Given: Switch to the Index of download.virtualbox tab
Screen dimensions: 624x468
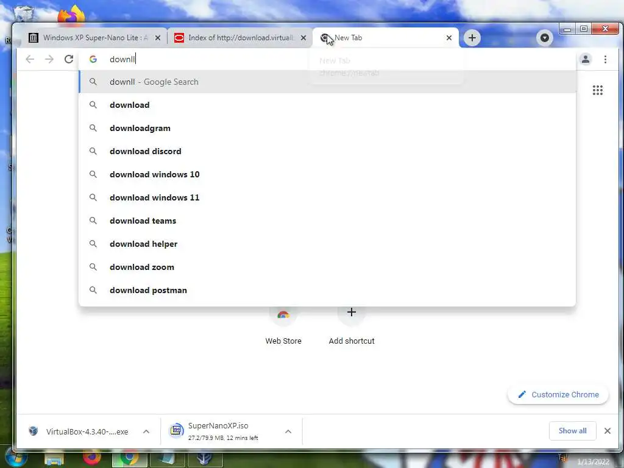Looking at the screenshot, I should click(x=239, y=38).
